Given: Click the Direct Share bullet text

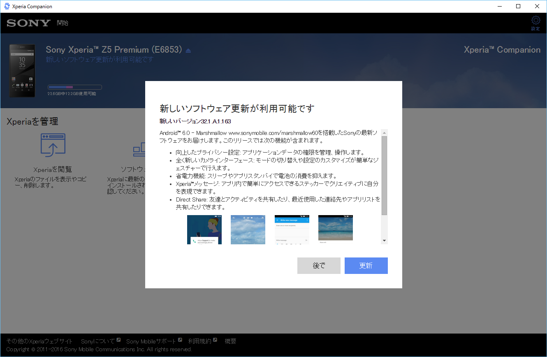Looking at the screenshot, I should (x=278, y=203).
